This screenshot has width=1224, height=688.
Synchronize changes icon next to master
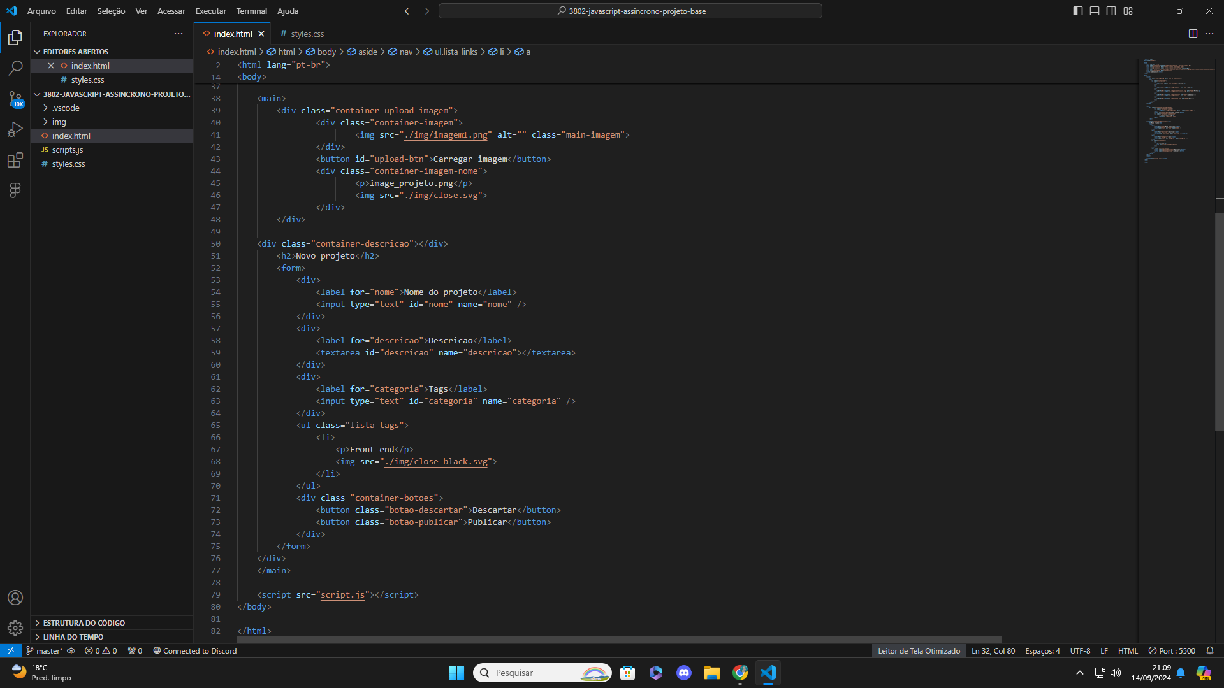click(x=71, y=650)
